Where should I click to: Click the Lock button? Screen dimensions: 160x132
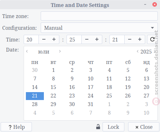pyautogui.click(x=113, y=127)
